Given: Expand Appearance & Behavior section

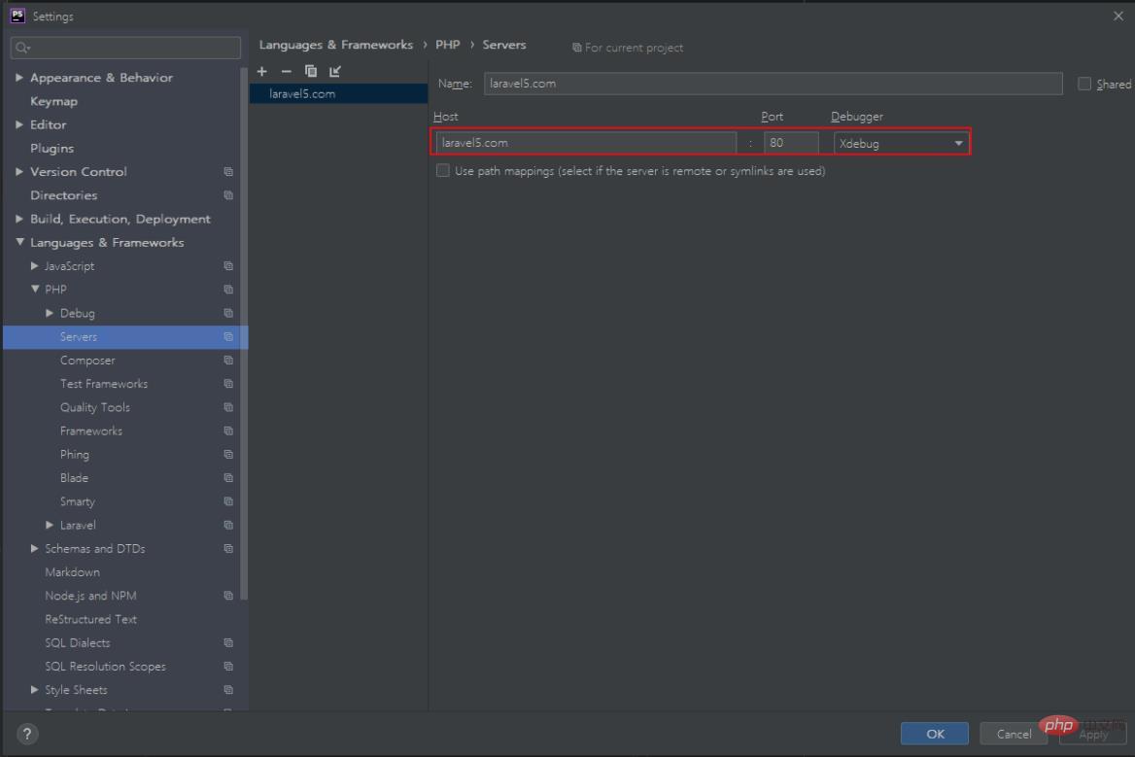Looking at the screenshot, I should tap(19, 78).
